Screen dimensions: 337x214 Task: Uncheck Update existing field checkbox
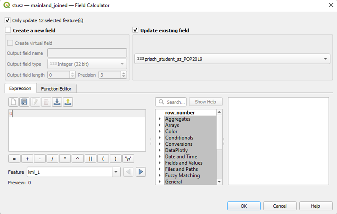click(136, 30)
